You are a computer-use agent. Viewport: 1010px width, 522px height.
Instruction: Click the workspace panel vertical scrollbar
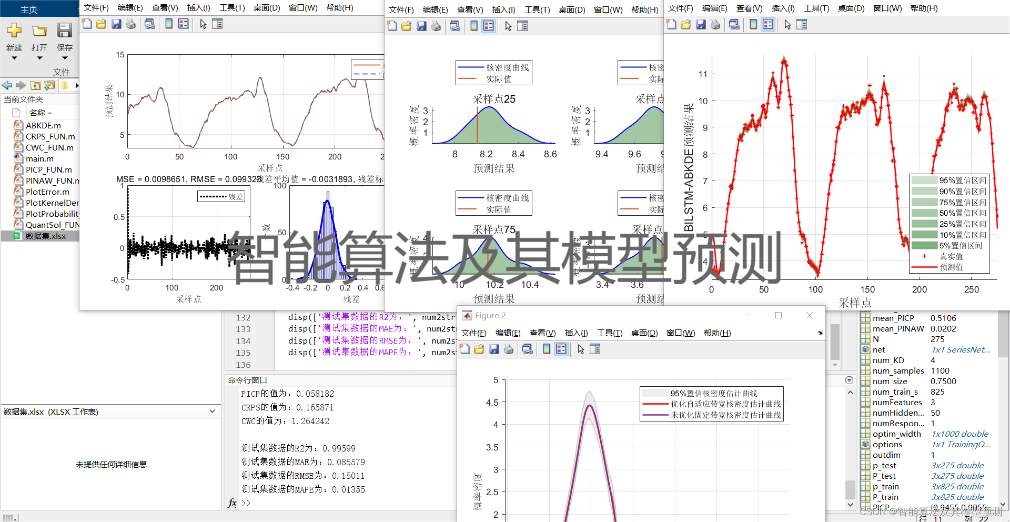[1003, 405]
